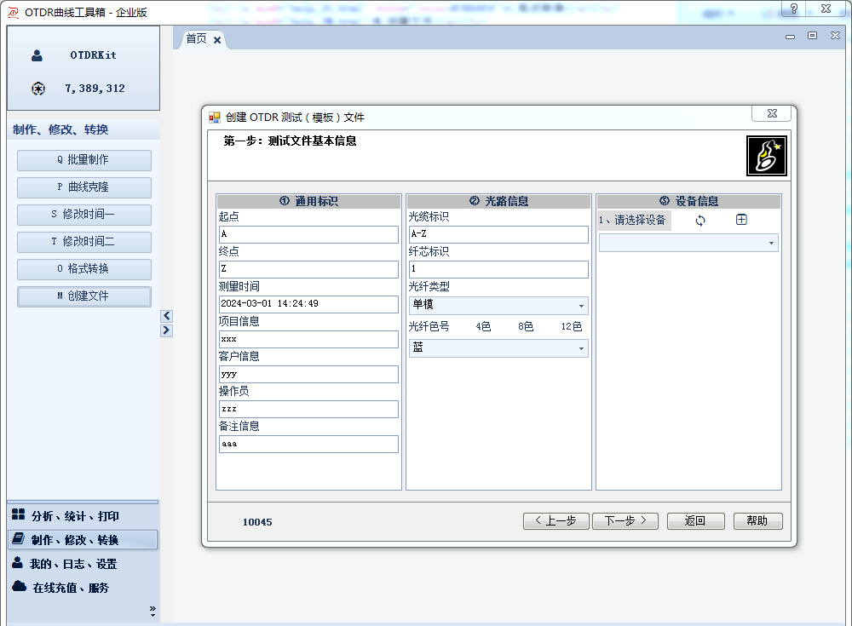Select the 12色 fiber color option
This screenshot has width=852, height=626.
coord(571,326)
